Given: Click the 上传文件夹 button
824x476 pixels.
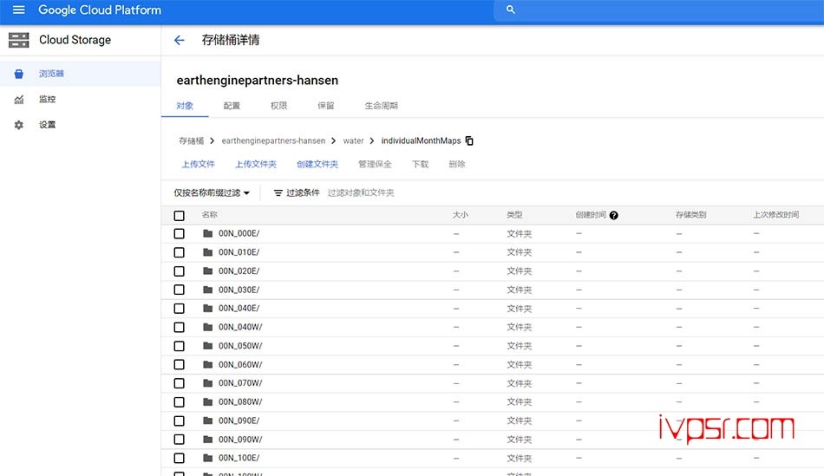Looking at the screenshot, I should (x=256, y=164).
